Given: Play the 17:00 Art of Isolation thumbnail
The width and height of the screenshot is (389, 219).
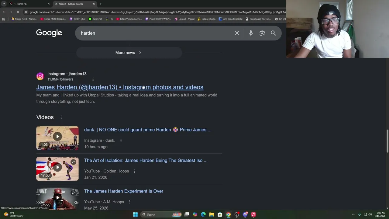Looking at the screenshot, I should pyautogui.click(x=57, y=169).
